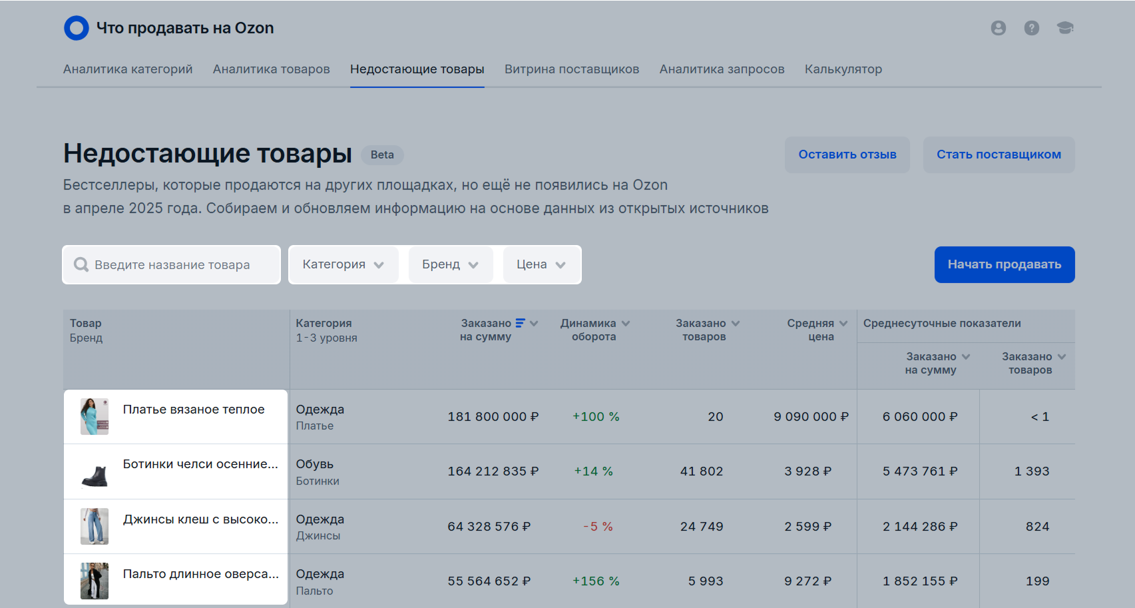Click the -5 % dynamics value
1135x608 pixels.
click(598, 527)
